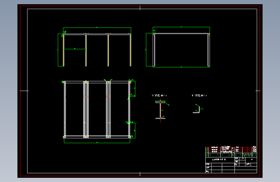Image resolution: width=280 pixels, height=182 pixels.
Task: Click the front elevation view with four columns
Action: click(97, 50)
